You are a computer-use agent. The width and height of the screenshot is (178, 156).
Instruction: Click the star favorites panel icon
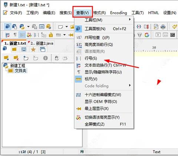pos(33,50)
